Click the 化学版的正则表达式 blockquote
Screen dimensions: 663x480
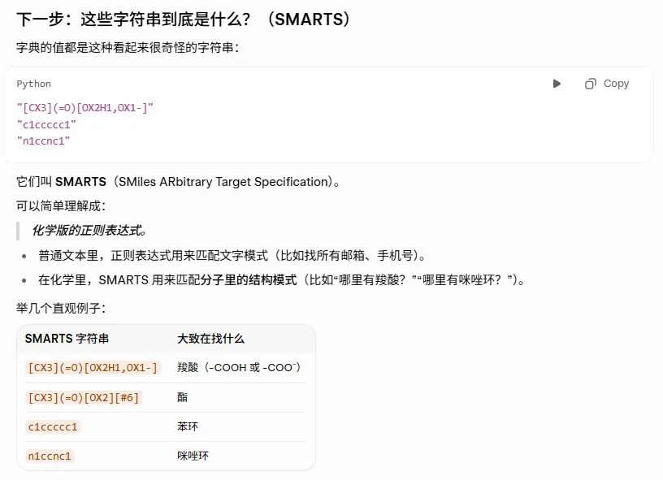(89, 231)
